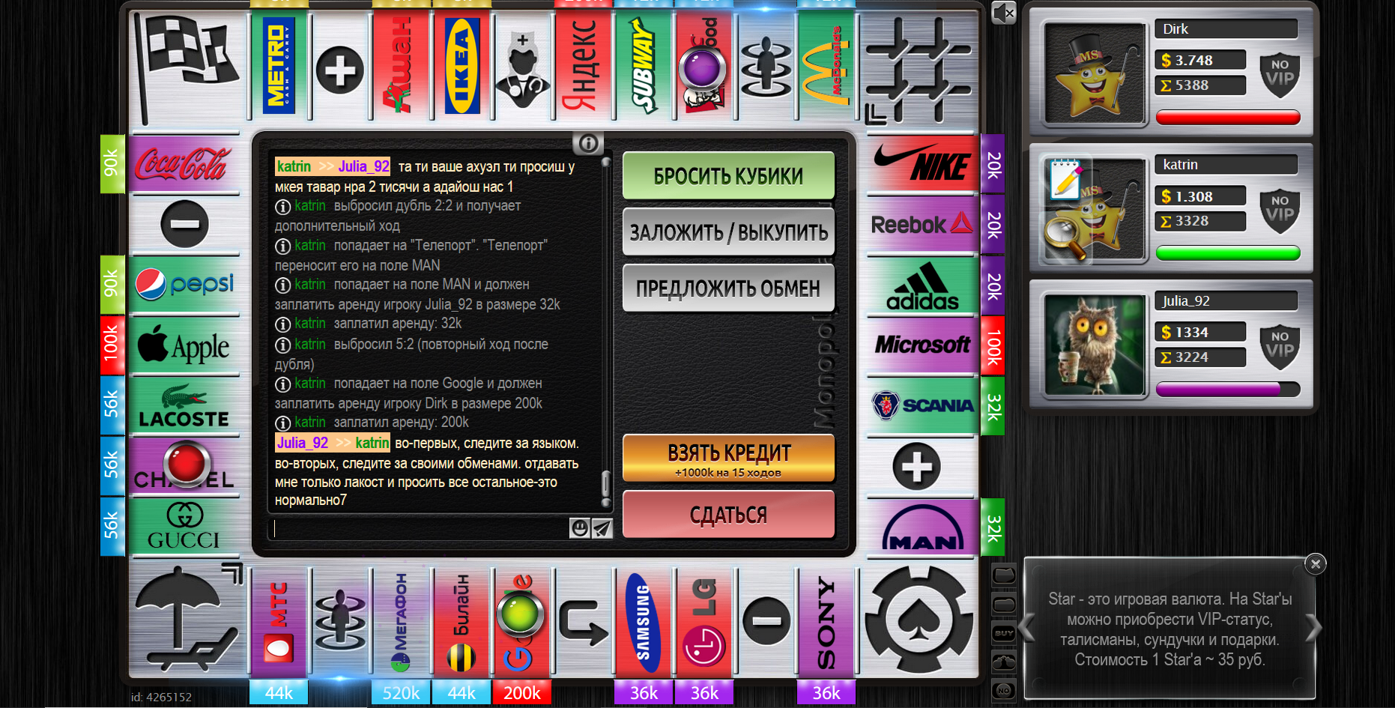The image size is (1395, 708).
Task: Click Dirk's red timer bar
Action: (1228, 117)
